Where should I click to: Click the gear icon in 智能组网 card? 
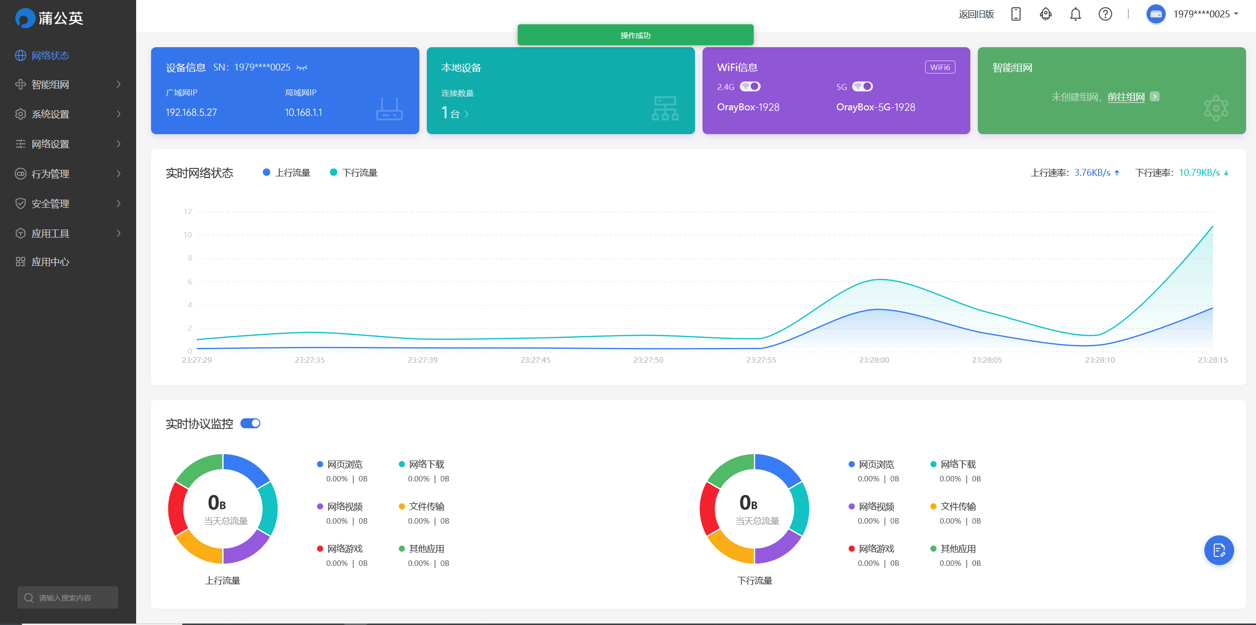(x=1216, y=108)
